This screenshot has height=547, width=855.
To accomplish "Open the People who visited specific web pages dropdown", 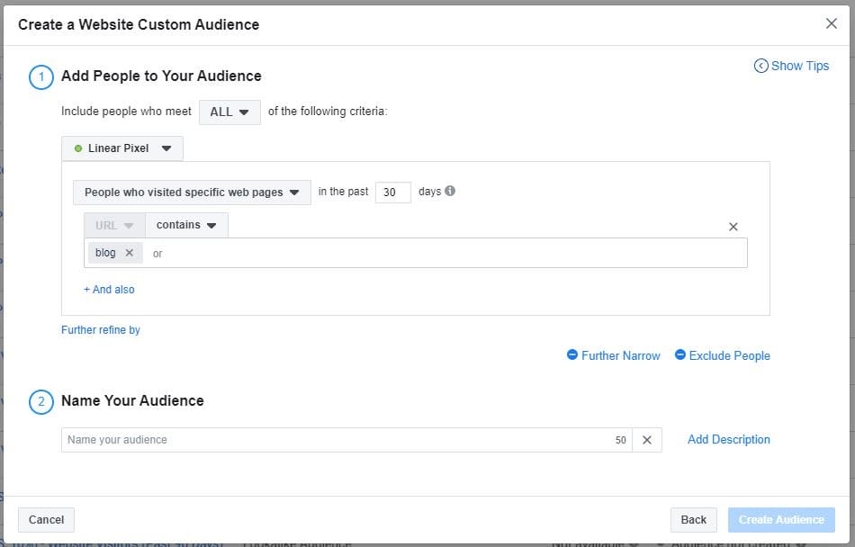I will (x=192, y=193).
